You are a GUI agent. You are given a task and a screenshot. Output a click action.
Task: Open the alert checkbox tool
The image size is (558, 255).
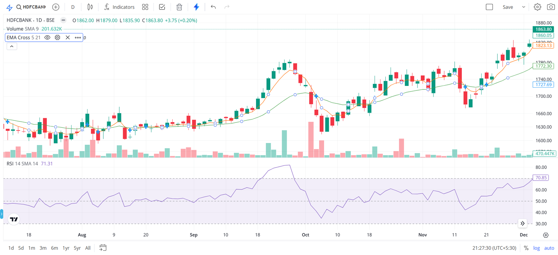click(162, 7)
